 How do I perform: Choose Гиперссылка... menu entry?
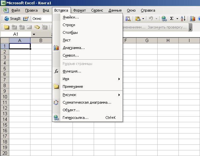click(x=87, y=118)
